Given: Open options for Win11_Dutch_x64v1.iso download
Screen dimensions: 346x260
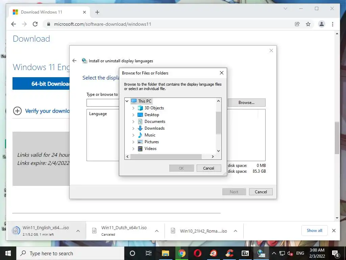Looking at the screenshot, I should point(157,231).
